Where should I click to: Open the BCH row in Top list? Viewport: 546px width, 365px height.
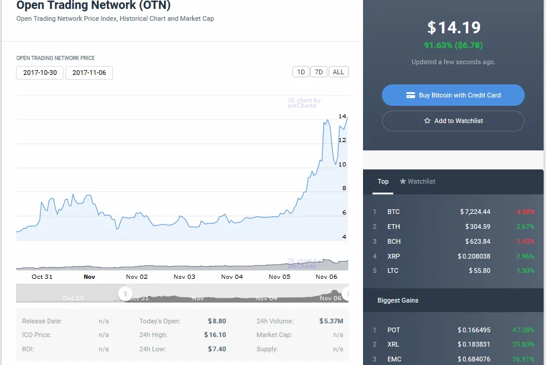[x=453, y=241]
